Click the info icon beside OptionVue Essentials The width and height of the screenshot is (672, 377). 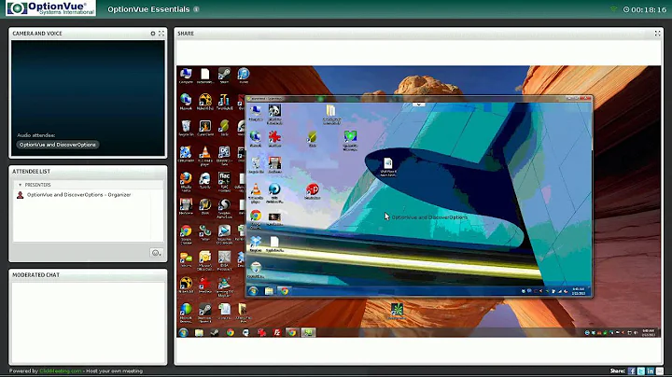click(196, 9)
